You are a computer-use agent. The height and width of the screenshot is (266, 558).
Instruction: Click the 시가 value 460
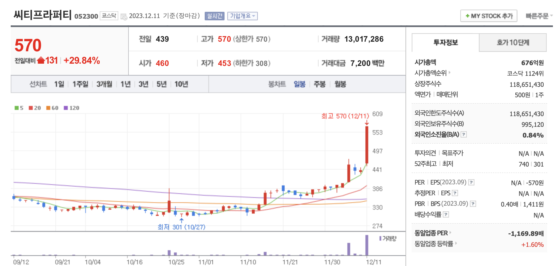(x=162, y=63)
